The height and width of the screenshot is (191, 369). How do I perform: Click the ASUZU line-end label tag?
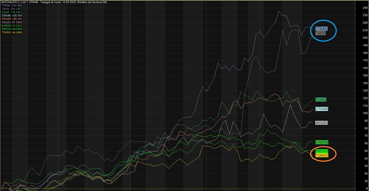pos(322,123)
